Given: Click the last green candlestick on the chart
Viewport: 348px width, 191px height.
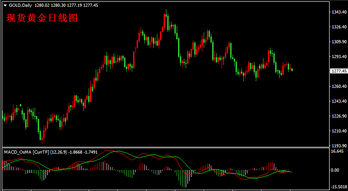Looking at the screenshot, I should pyautogui.click(x=292, y=70).
